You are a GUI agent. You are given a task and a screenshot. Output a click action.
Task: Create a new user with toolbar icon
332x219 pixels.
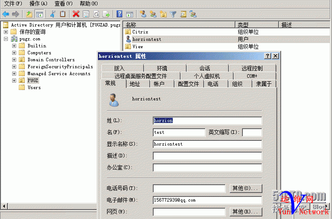(143, 14)
